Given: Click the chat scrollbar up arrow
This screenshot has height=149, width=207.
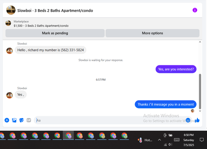Looking at the screenshot, I should click(200, 42).
